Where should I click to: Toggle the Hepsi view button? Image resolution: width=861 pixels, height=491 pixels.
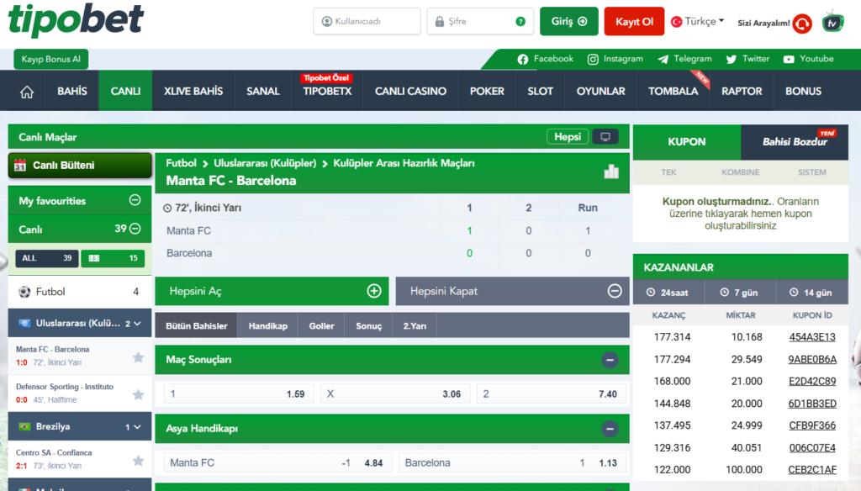pos(568,137)
